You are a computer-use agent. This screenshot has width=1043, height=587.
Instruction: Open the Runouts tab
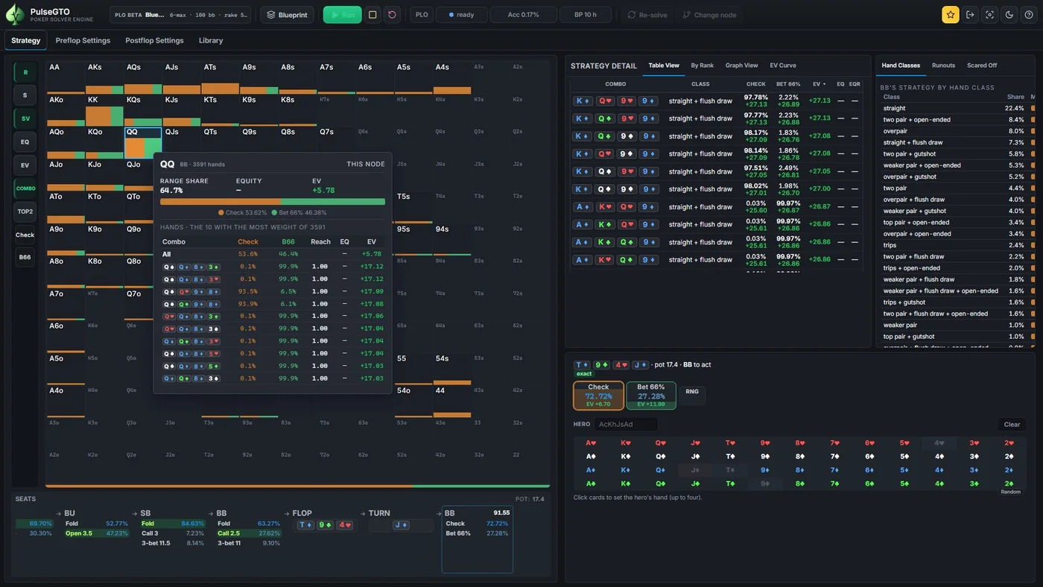[943, 66]
